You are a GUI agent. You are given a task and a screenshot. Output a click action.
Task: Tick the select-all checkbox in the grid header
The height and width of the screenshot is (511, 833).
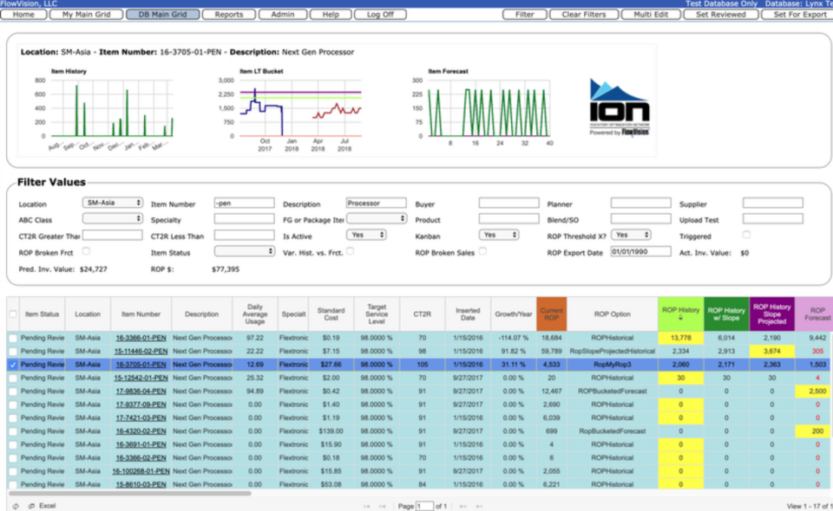[x=13, y=314]
